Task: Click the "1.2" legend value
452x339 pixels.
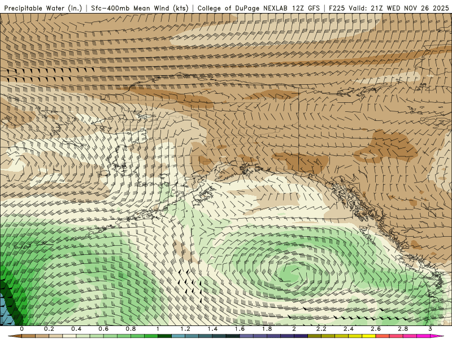Action: (x=185, y=329)
